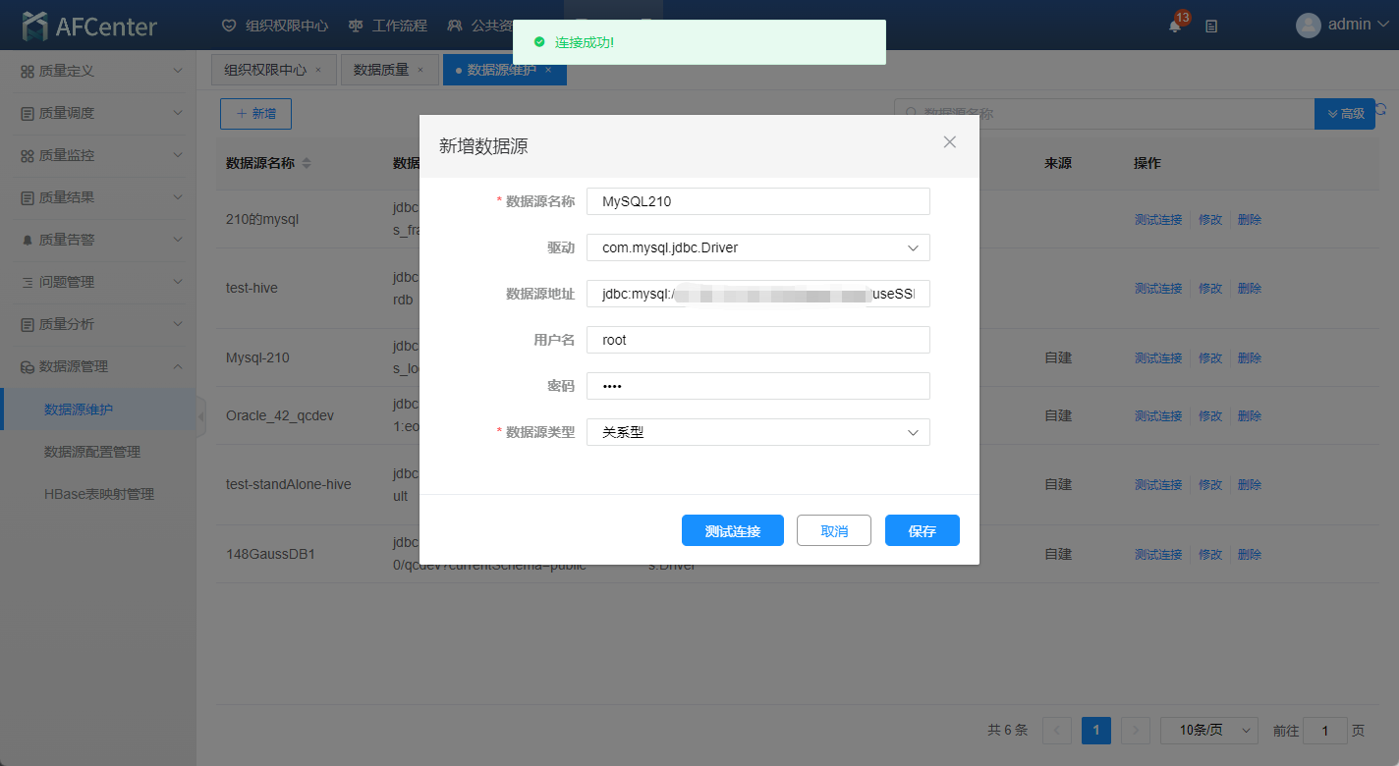Image resolution: width=1399 pixels, height=766 pixels.
Task: Click the document icon beside the bell
Action: pyautogui.click(x=1211, y=27)
